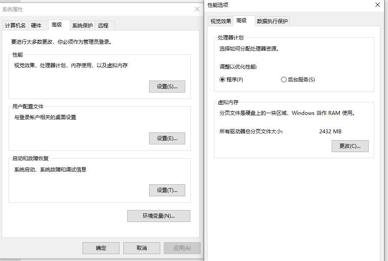
Task: Click 确定 in the 系统属性 dialog
Action: click(x=101, y=248)
